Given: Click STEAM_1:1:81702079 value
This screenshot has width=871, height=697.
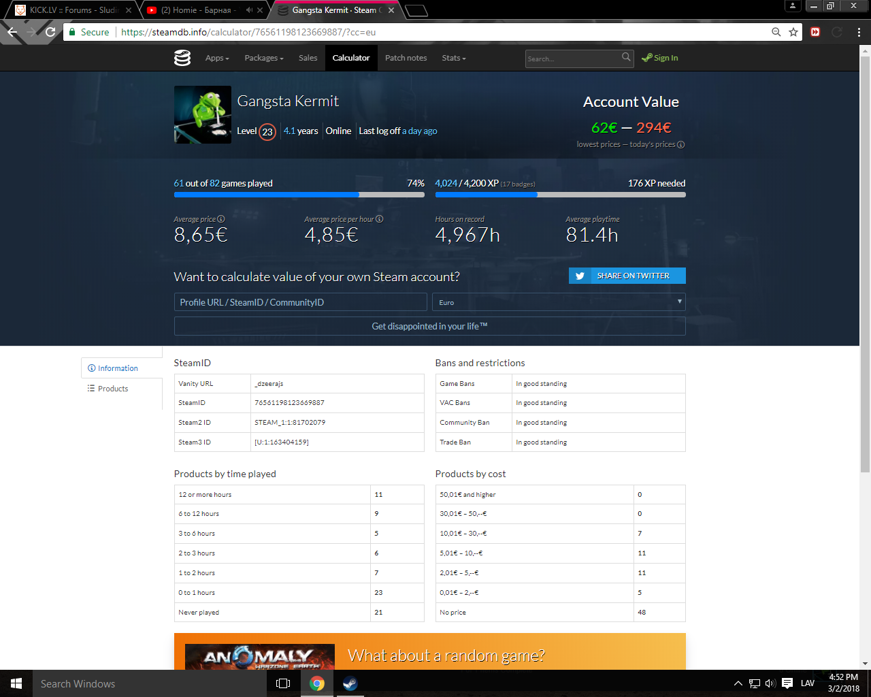Looking at the screenshot, I should click(290, 423).
